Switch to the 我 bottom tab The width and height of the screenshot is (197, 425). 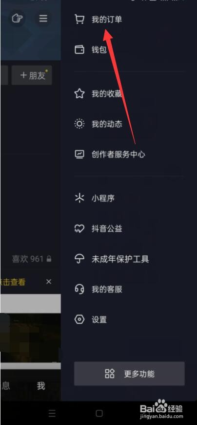point(41,386)
